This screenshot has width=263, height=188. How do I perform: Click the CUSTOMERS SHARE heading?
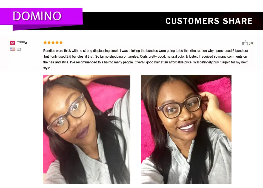(x=209, y=21)
